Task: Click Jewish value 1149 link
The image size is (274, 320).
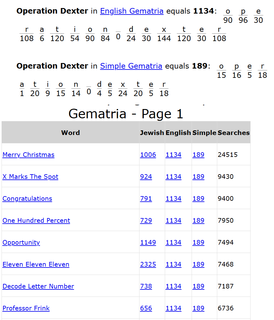Action: coord(148,243)
